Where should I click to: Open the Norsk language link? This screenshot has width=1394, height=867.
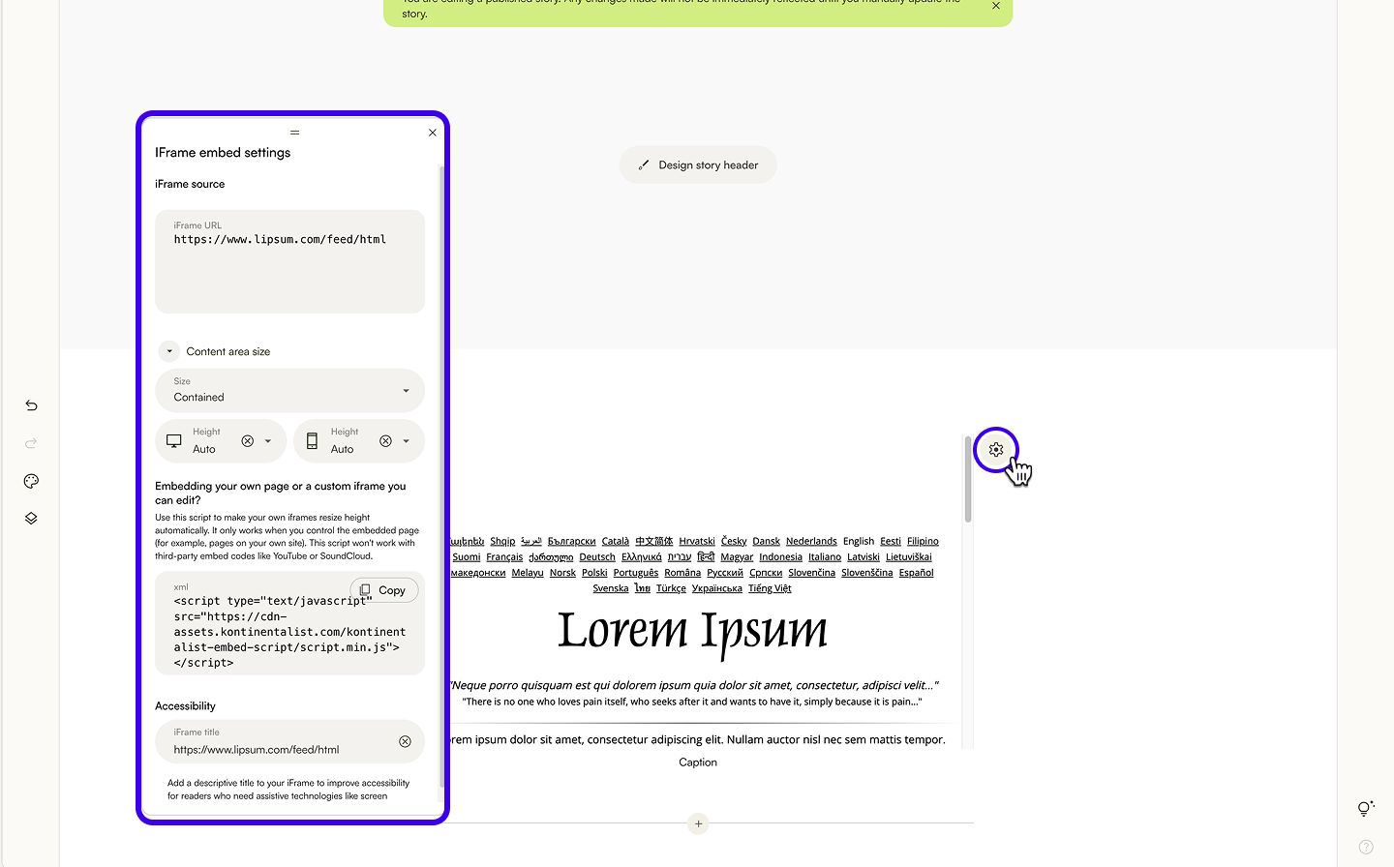point(562,573)
